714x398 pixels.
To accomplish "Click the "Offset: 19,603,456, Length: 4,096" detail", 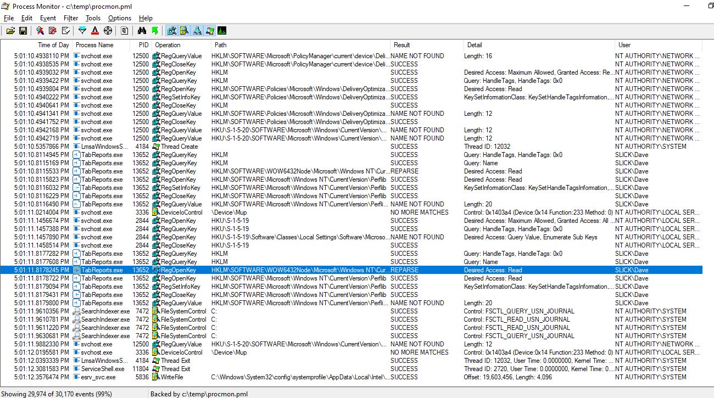I will (508, 377).
